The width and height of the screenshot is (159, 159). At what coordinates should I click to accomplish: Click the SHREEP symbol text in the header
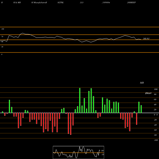(x=131, y=3)
